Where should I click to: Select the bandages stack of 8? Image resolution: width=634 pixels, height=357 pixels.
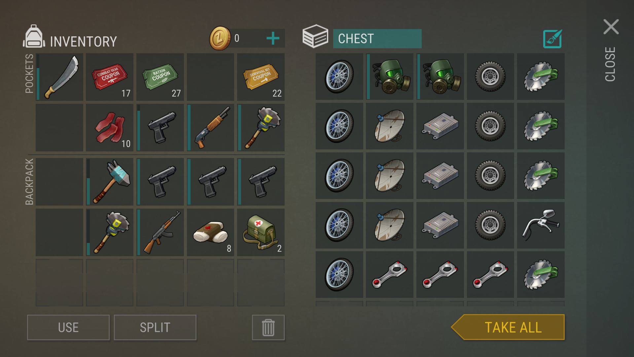210,232
